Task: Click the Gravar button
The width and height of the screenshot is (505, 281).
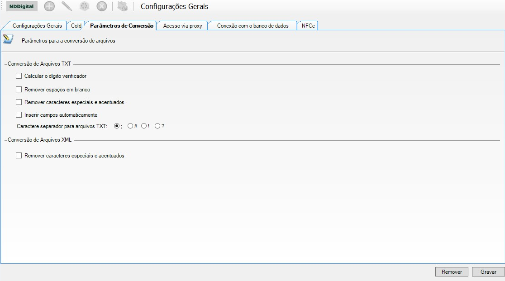Action: coord(488,271)
